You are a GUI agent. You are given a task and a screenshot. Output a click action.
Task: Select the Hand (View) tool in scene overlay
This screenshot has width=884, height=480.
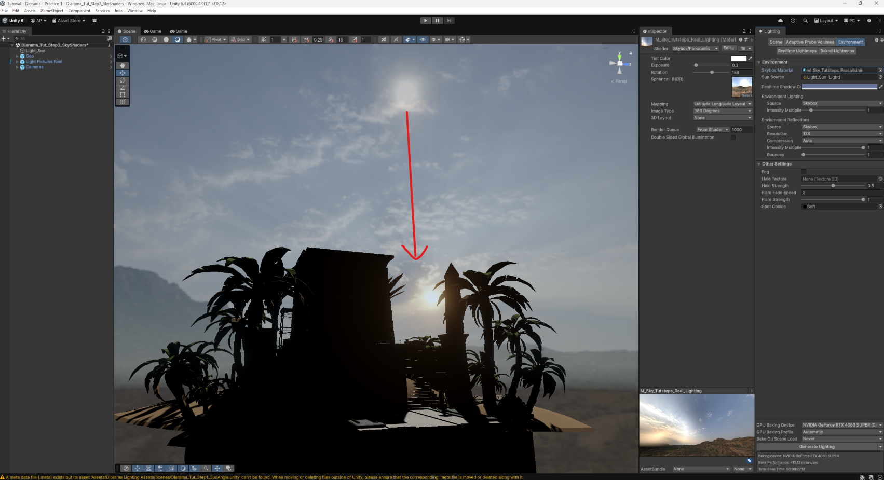pyautogui.click(x=123, y=66)
